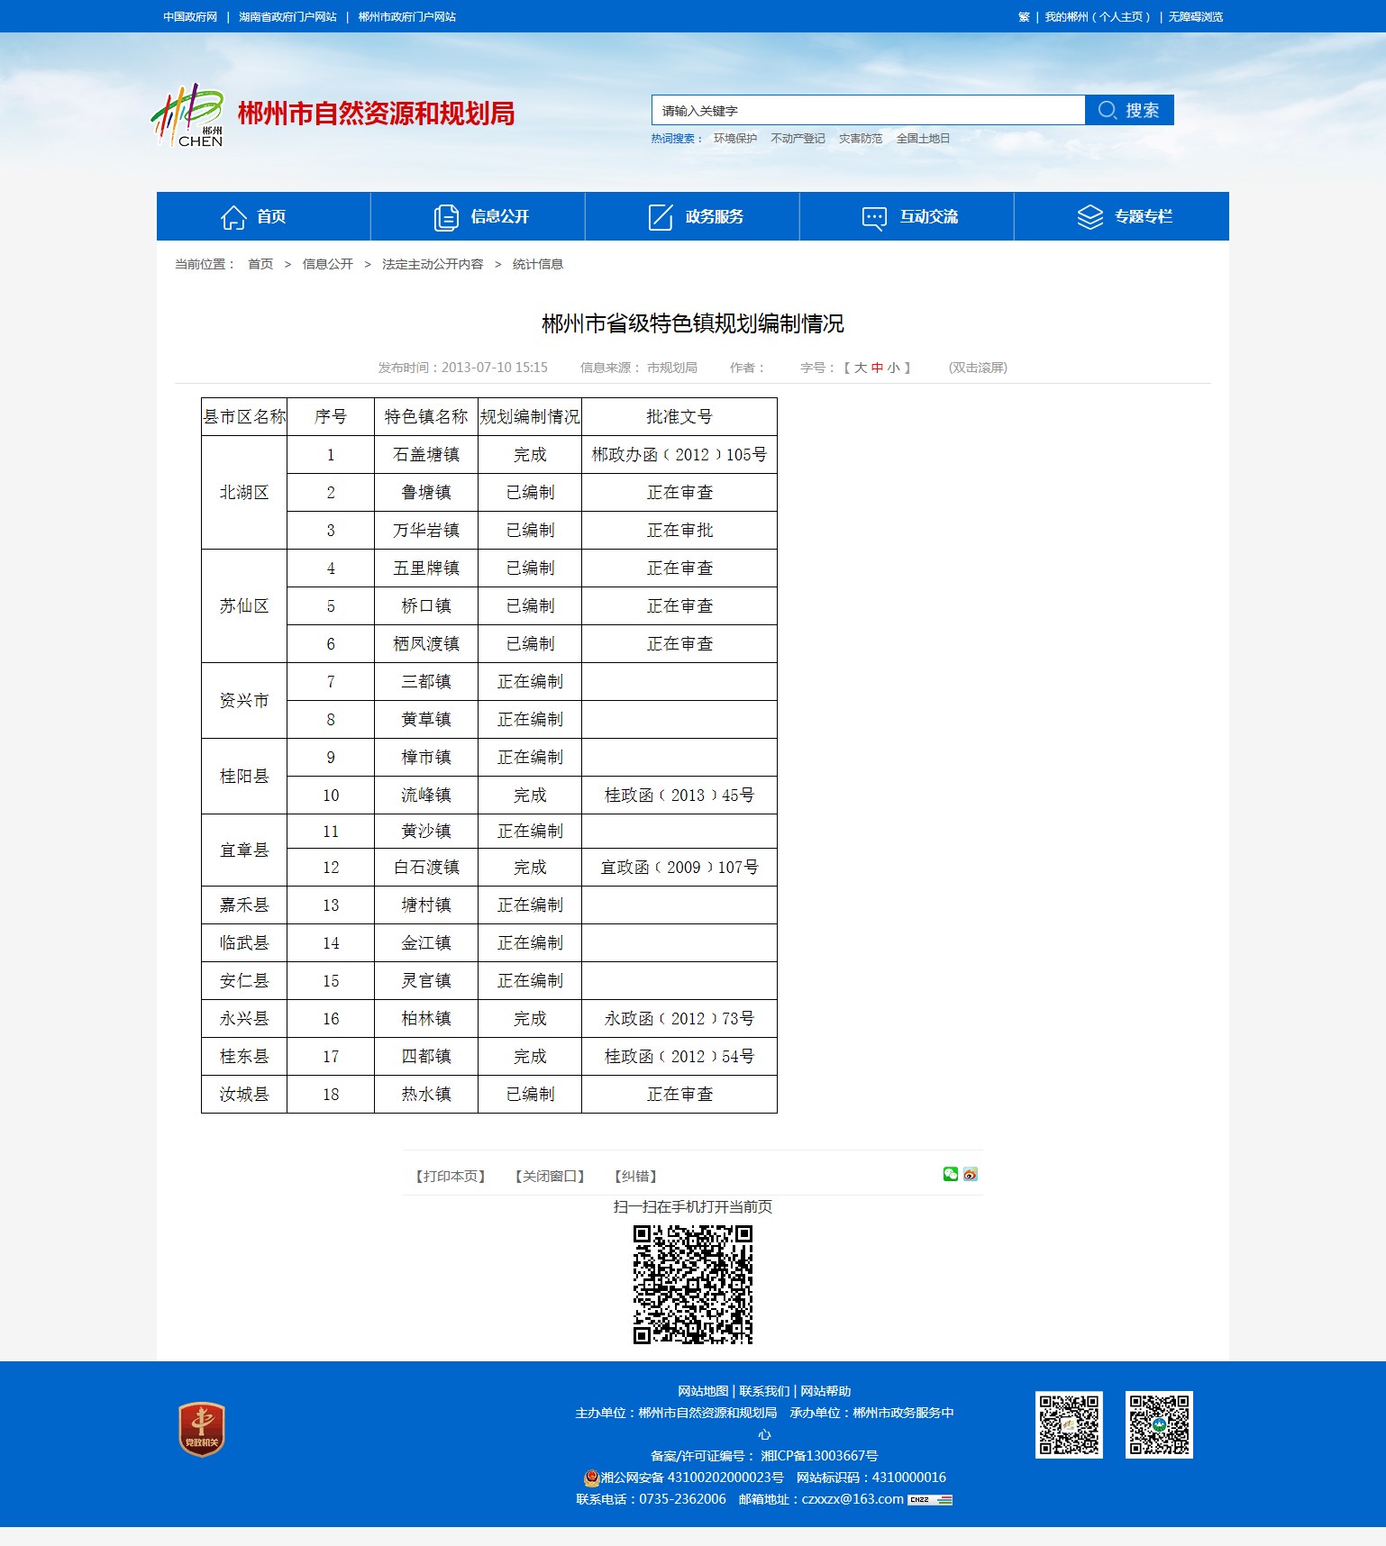Select hot search term 不动产登记

pos(798,139)
